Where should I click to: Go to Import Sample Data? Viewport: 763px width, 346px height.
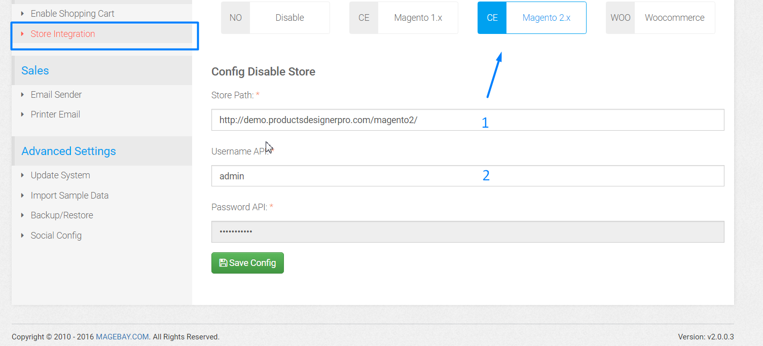coord(69,196)
